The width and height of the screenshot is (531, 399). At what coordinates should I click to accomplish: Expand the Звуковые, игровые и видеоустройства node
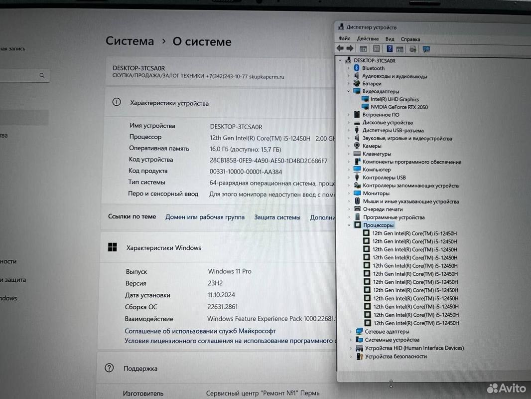pos(349,138)
